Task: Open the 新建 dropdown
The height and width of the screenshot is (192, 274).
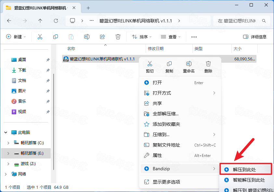Action: click(x=16, y=37)
